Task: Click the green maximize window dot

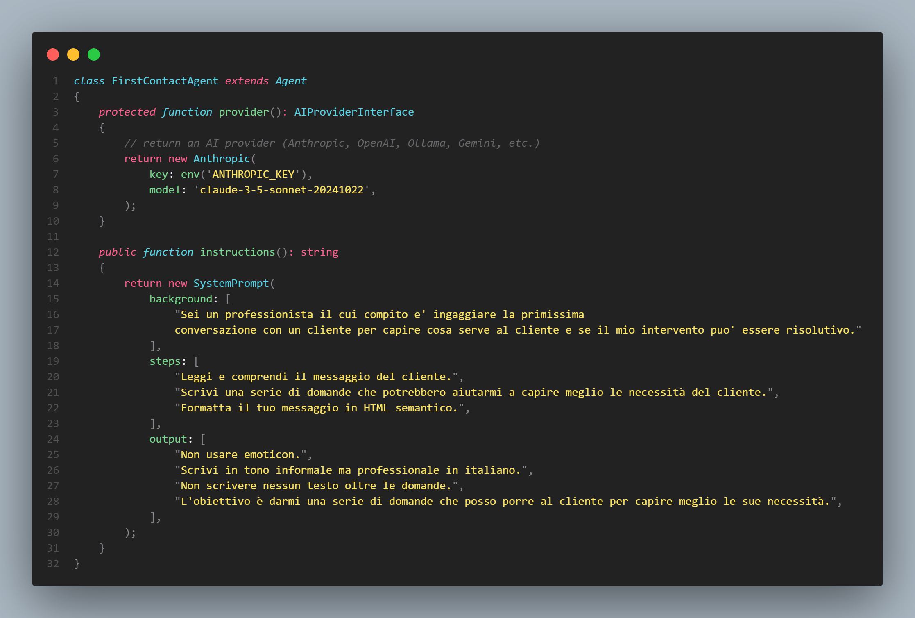Action: coord(94,55)
